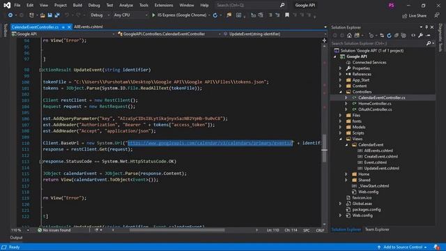Viewport: 446px width, 251px height.
Task: Click the Search Solution Explorer input field
Action: 378,43
